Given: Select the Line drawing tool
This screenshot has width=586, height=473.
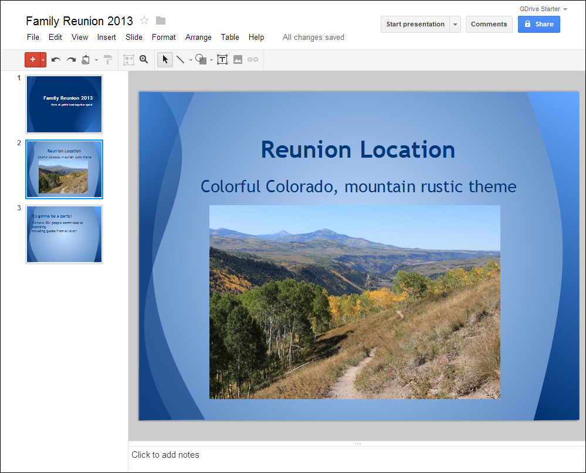Looking at the screenshot, I should tap(181, 60).
